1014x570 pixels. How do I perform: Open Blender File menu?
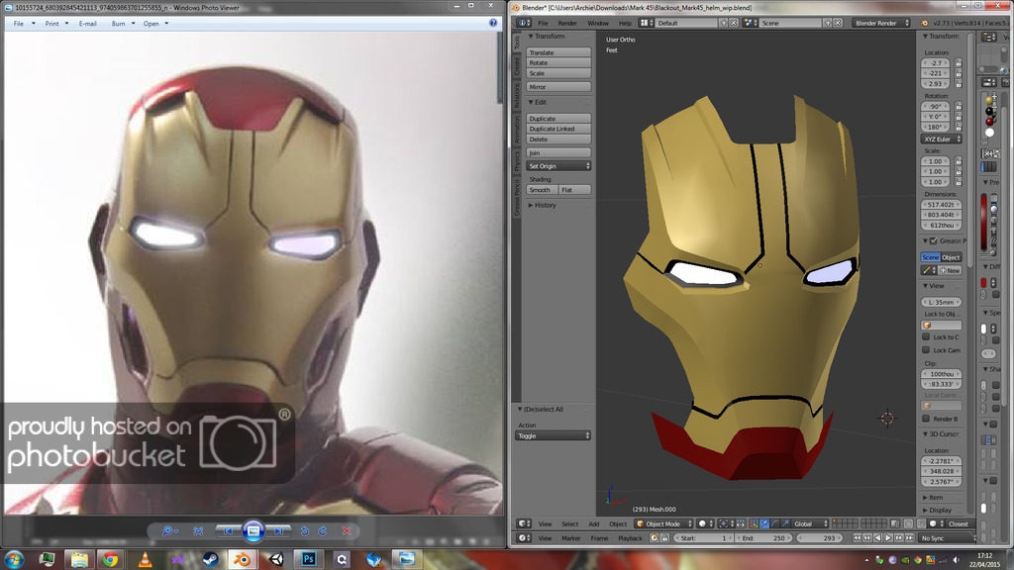tap(544, 24)
